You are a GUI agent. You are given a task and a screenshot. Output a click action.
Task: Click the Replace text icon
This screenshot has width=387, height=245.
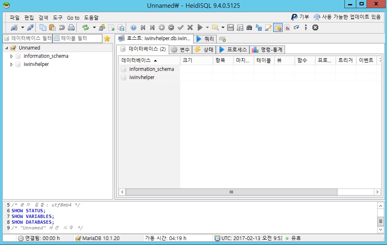pyautogui.click(x=259, y=27)
